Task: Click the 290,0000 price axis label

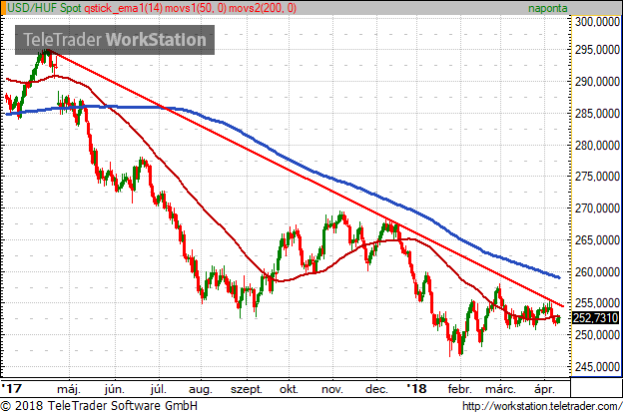Action: click(x=598, y=82)
